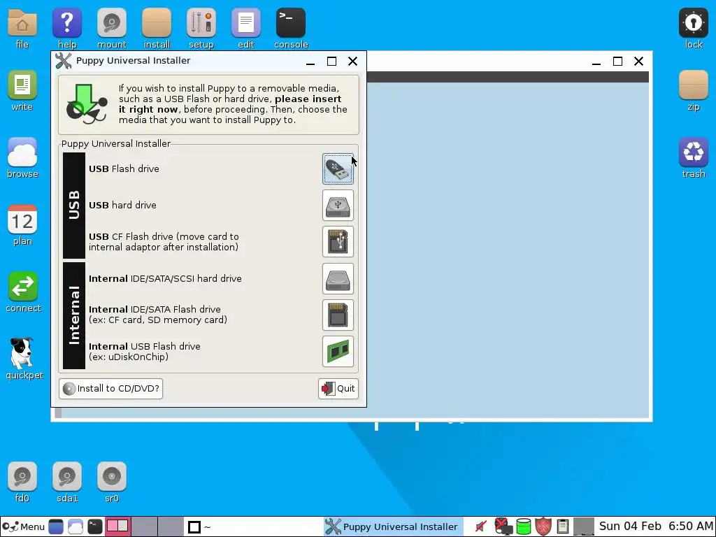The width and height of the screenshot is (716, 537).
Task: Open the trash desktop icon
Action: point(693,158)
